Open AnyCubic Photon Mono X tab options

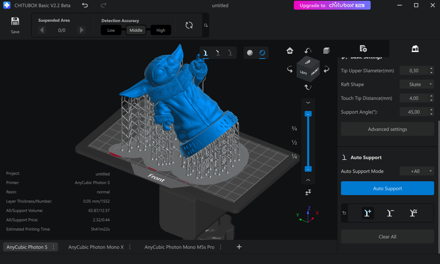point(130,247)
